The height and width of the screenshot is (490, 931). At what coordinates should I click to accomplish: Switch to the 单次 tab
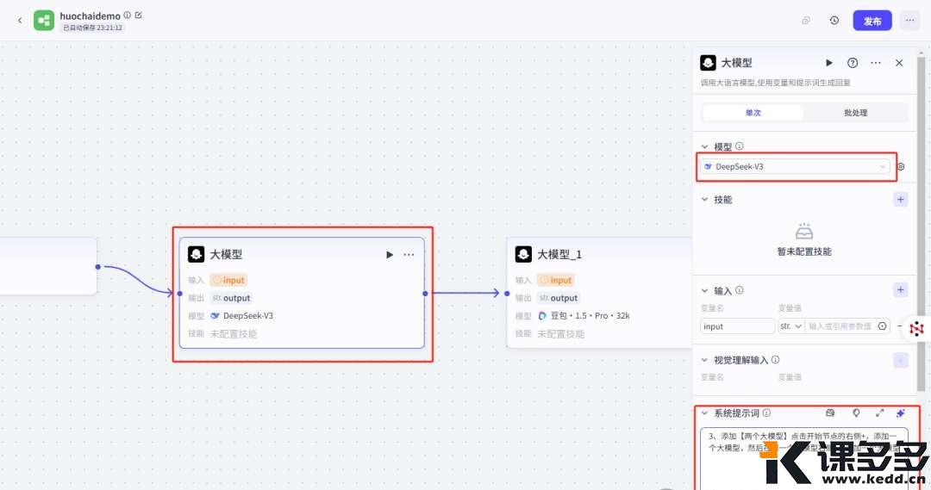tap(753, 113)
